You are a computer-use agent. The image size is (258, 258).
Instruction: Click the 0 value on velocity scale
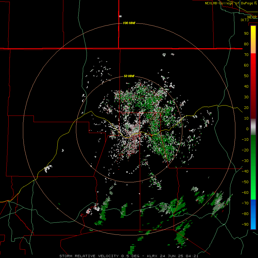point(247,129)
